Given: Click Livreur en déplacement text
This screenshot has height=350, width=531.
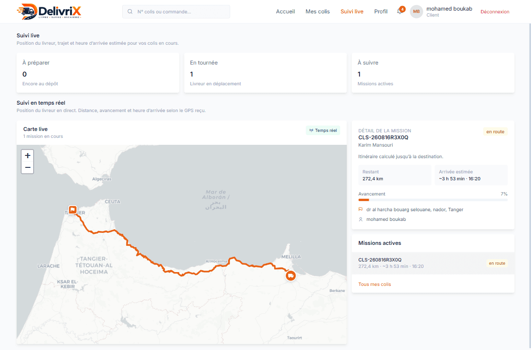Looking at the screenshot, I should pyautogui.click(x=215, y=83).
